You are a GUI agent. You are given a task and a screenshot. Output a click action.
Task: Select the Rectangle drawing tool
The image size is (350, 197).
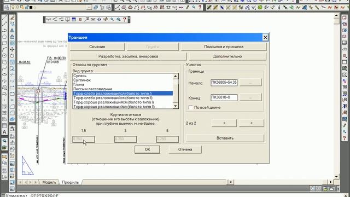pyautogui.click(x=4, y=43)
